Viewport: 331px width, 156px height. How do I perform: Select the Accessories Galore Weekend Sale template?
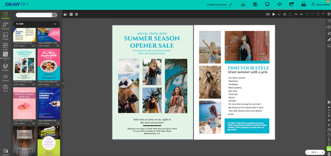49,141
